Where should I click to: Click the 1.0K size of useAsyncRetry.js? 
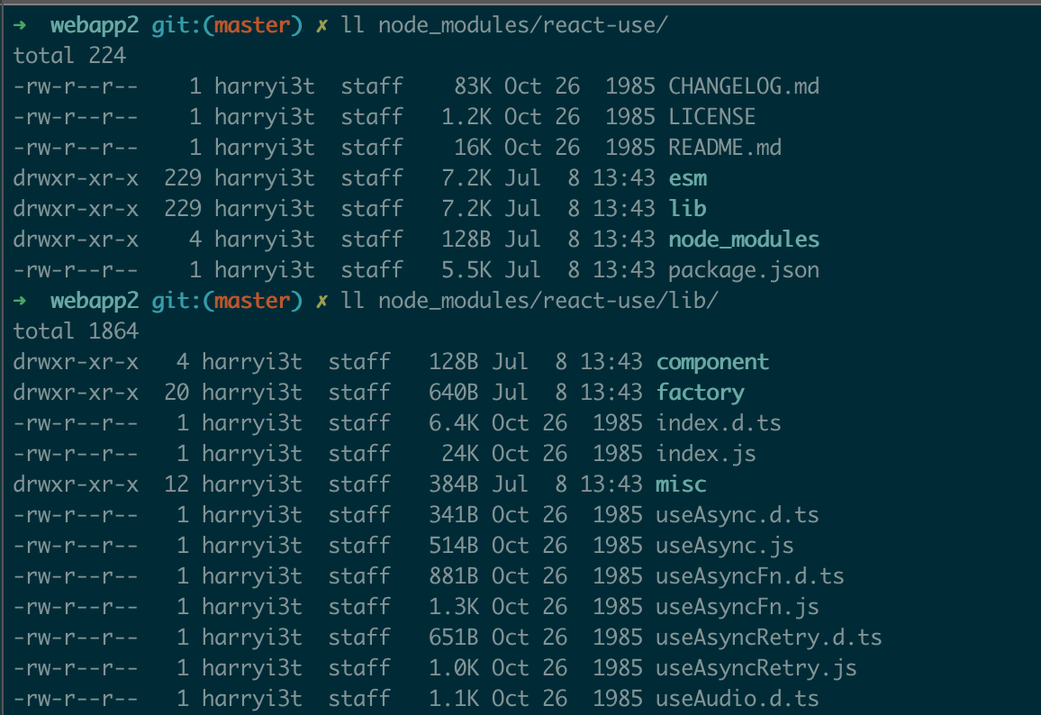454,667
